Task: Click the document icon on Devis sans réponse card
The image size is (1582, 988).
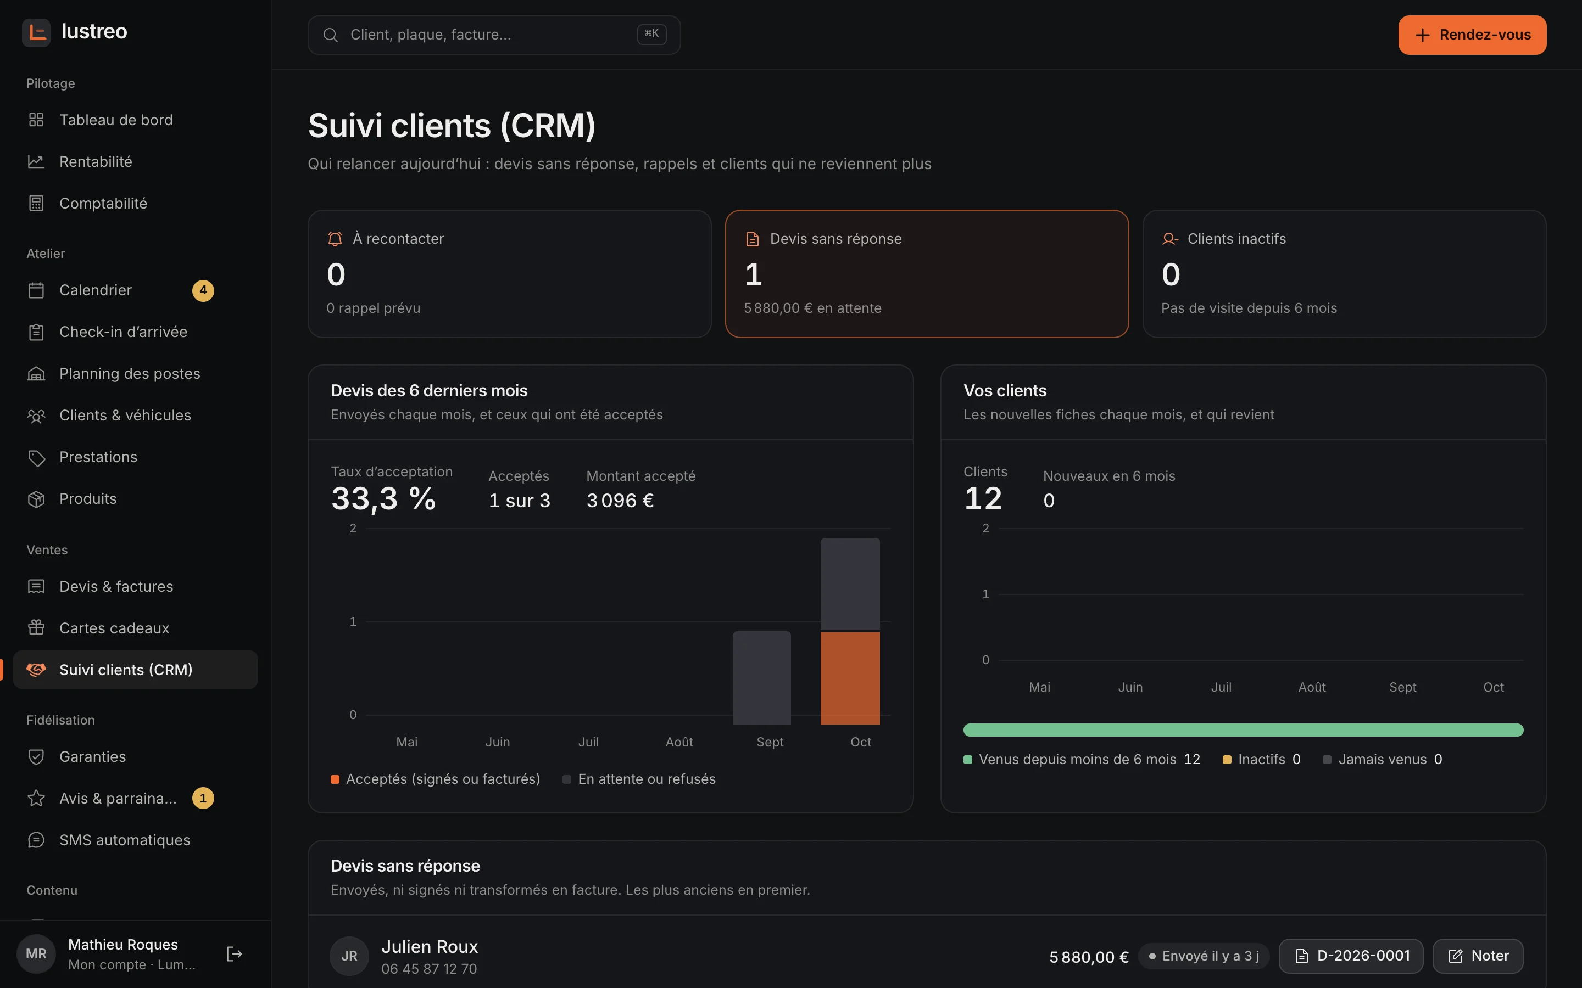Action: pos(753,239)
